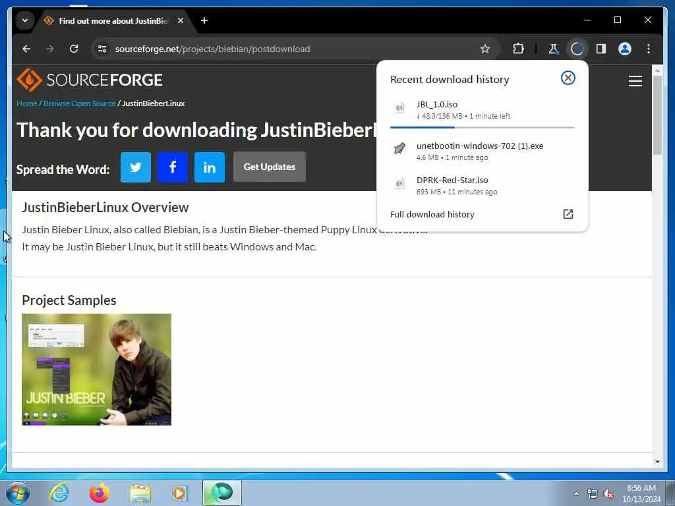Click JustinBieberLinux Overview heading
The image size is (675, 506).
click(105, 208)
